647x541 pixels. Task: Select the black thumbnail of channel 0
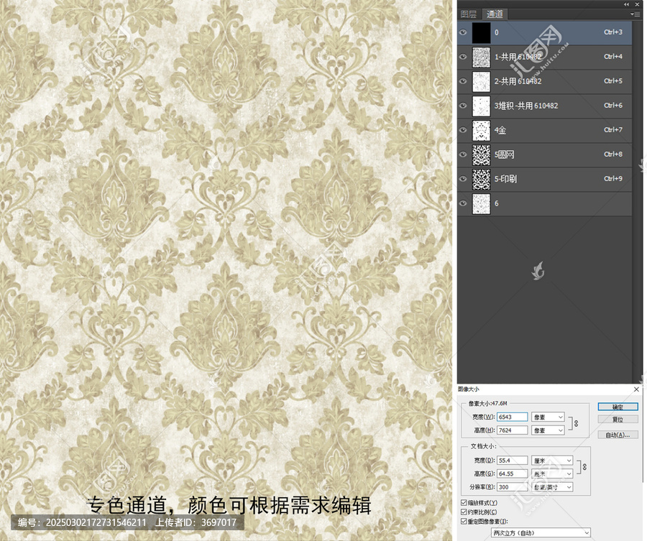click(481, 32)
